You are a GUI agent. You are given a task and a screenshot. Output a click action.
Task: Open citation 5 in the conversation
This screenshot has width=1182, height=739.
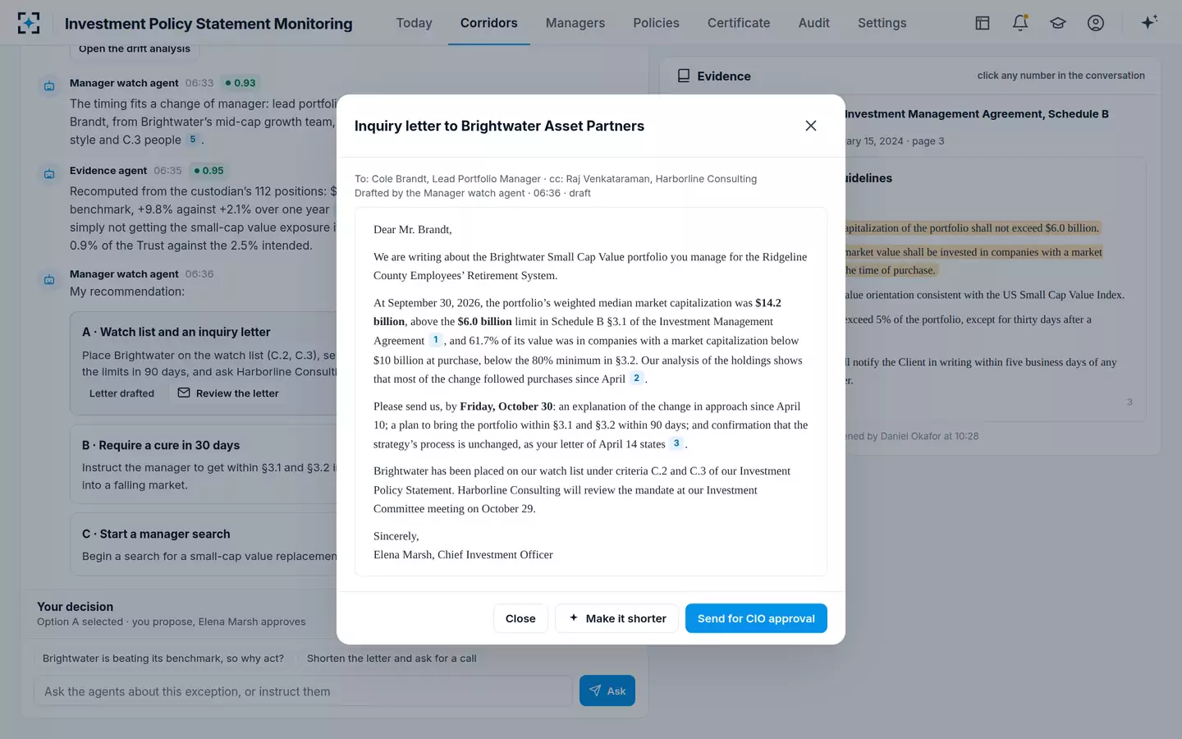click(193, 140)
